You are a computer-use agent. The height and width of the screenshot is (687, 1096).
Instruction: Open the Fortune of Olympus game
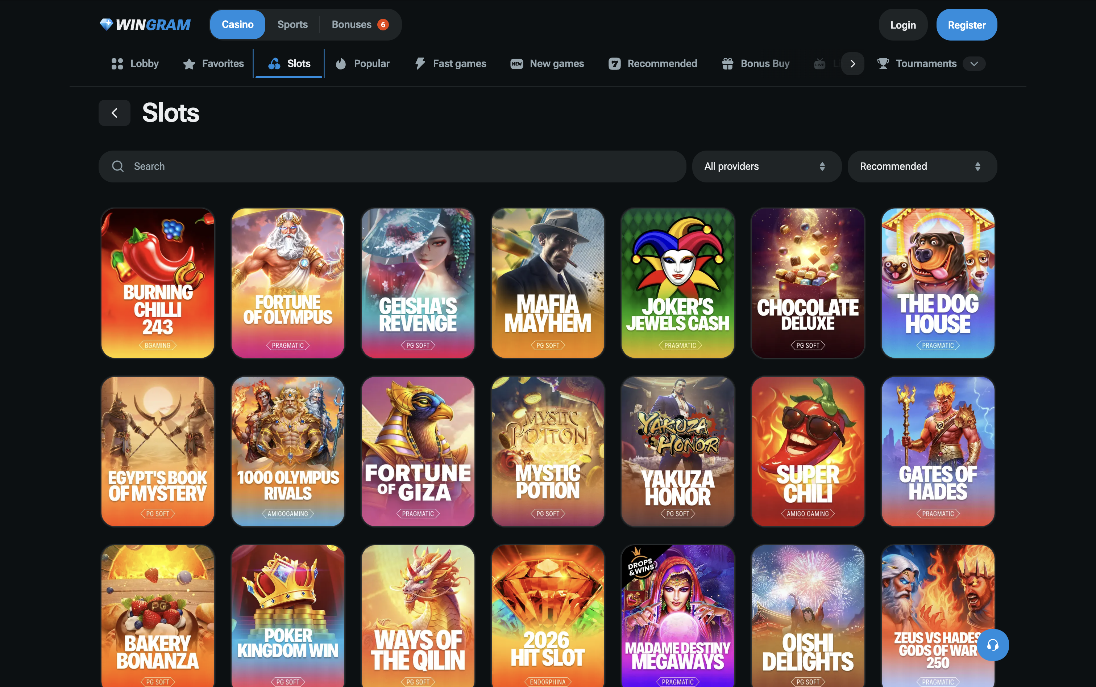coord(287,283)
